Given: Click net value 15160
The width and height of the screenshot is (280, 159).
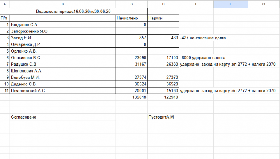Looking at the screenshot, I should click(163, 91).
